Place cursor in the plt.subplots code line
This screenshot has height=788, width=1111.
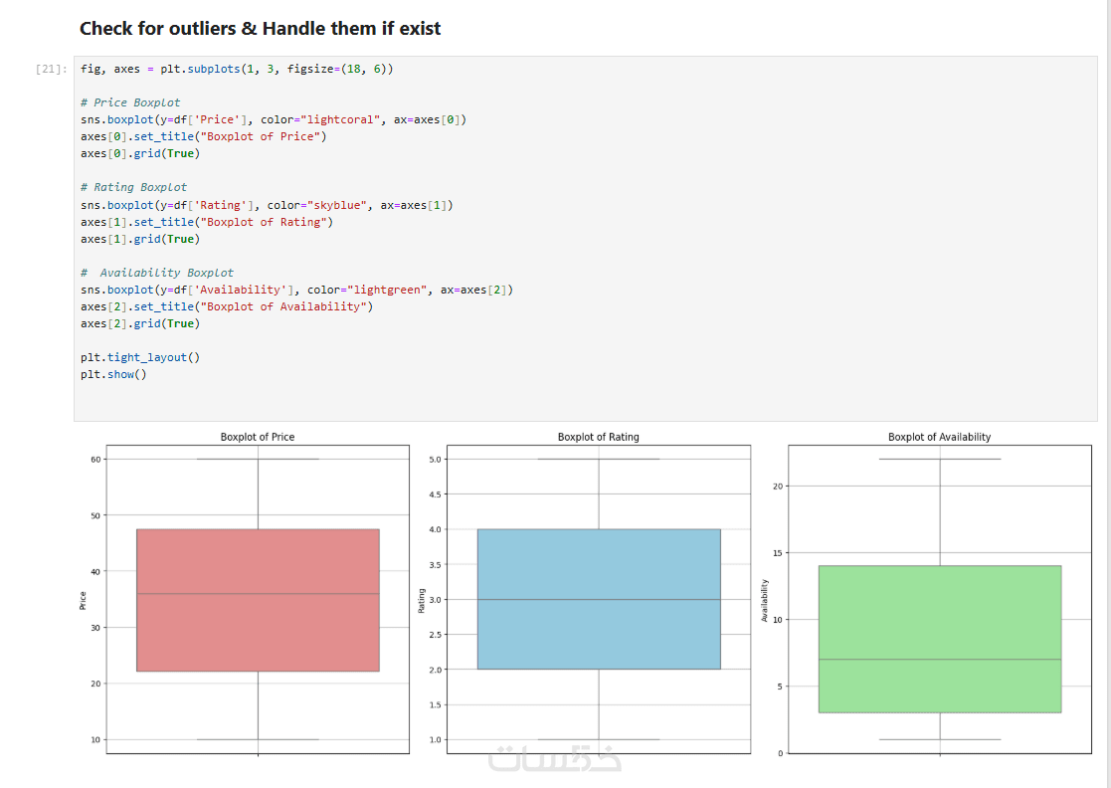point(237,70)
